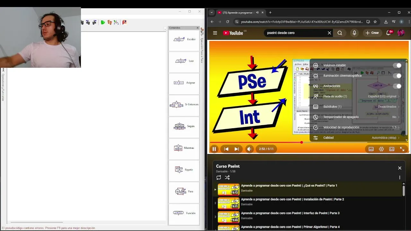Open the Pista de audio submenu
The height and width of the screenshot is (231, 411).
tap(356, 96)
